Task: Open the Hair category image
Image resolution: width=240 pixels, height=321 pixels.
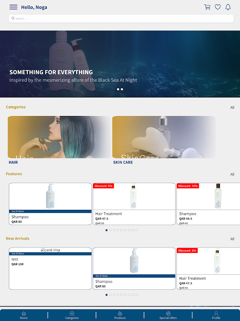Action: [x=59, y=137]
